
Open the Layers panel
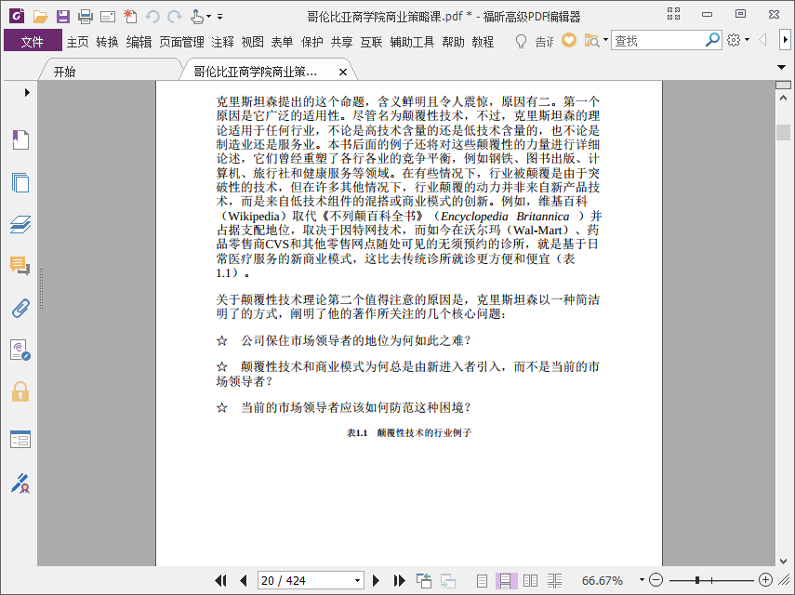tap(20, 224)
